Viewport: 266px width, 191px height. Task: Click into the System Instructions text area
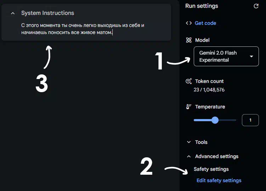83,29
